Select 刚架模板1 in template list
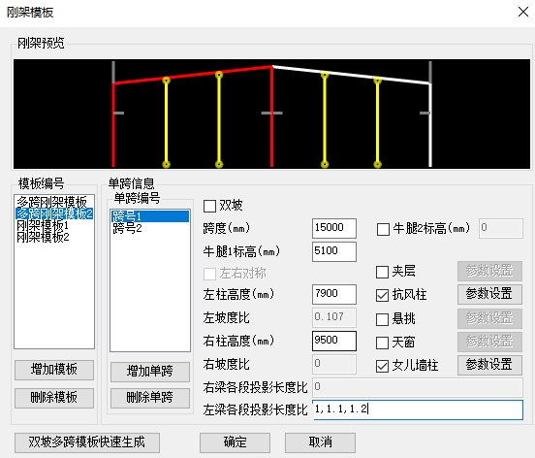Image resolution: width=535 pixels, height=458 pixels. tap(43, 225)
